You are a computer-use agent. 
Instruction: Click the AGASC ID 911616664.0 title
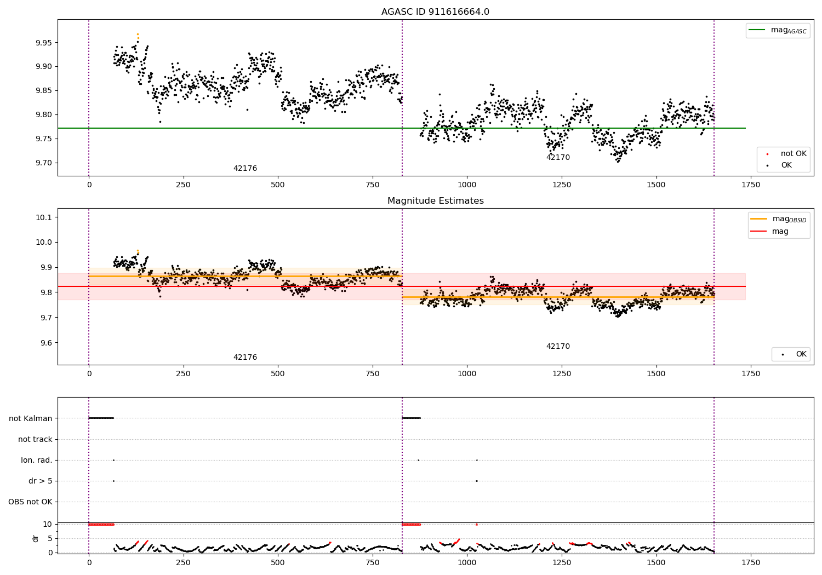pos(436,12)
